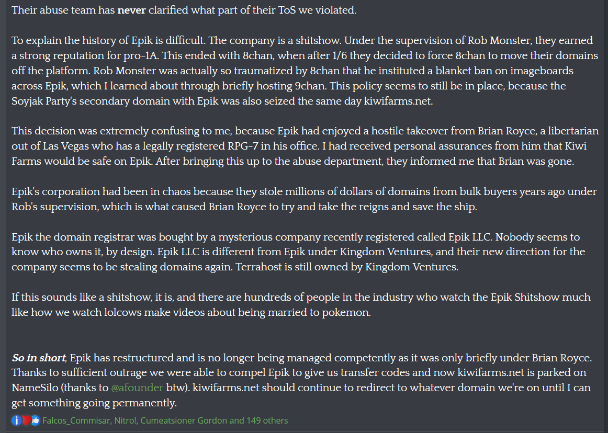Click the Epik LLC text after registered called
Screen dimensions: 608x433
(x=470, y=237)
